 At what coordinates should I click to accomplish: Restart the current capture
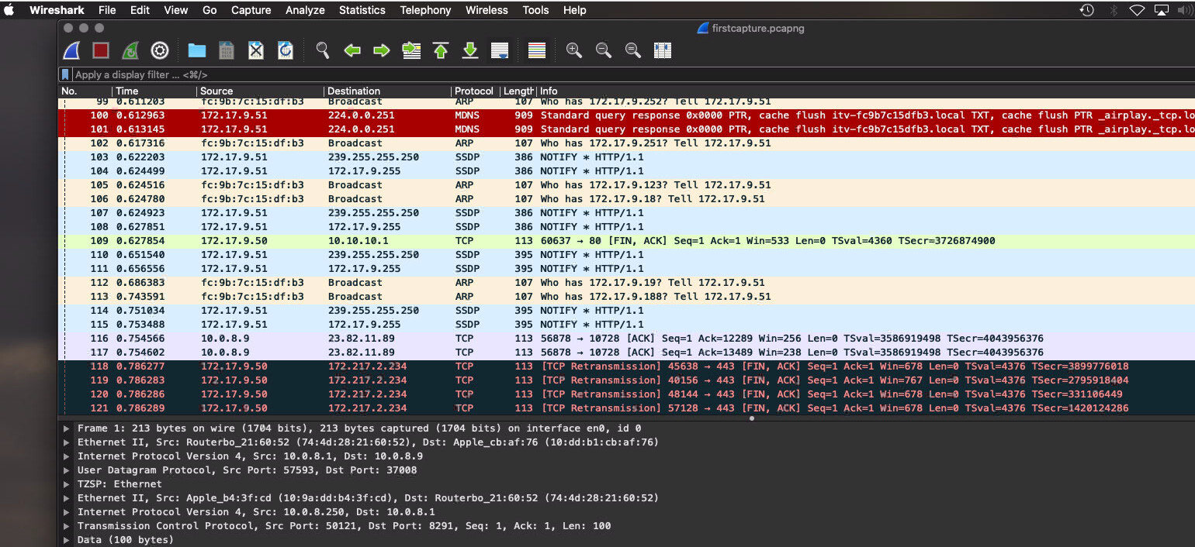[130, 50]
